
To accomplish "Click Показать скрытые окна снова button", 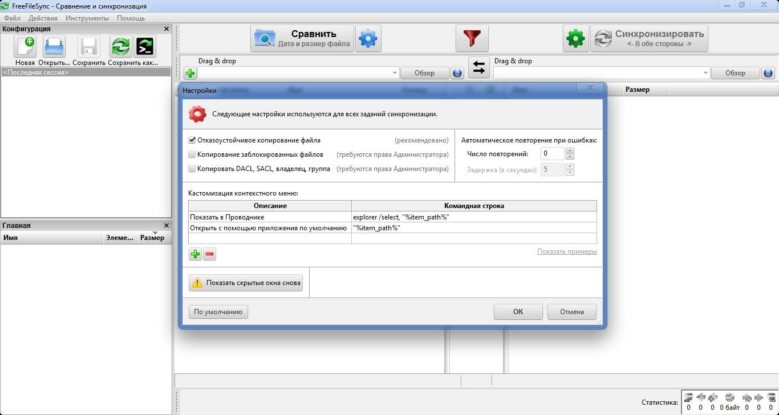I will (245, 282).
